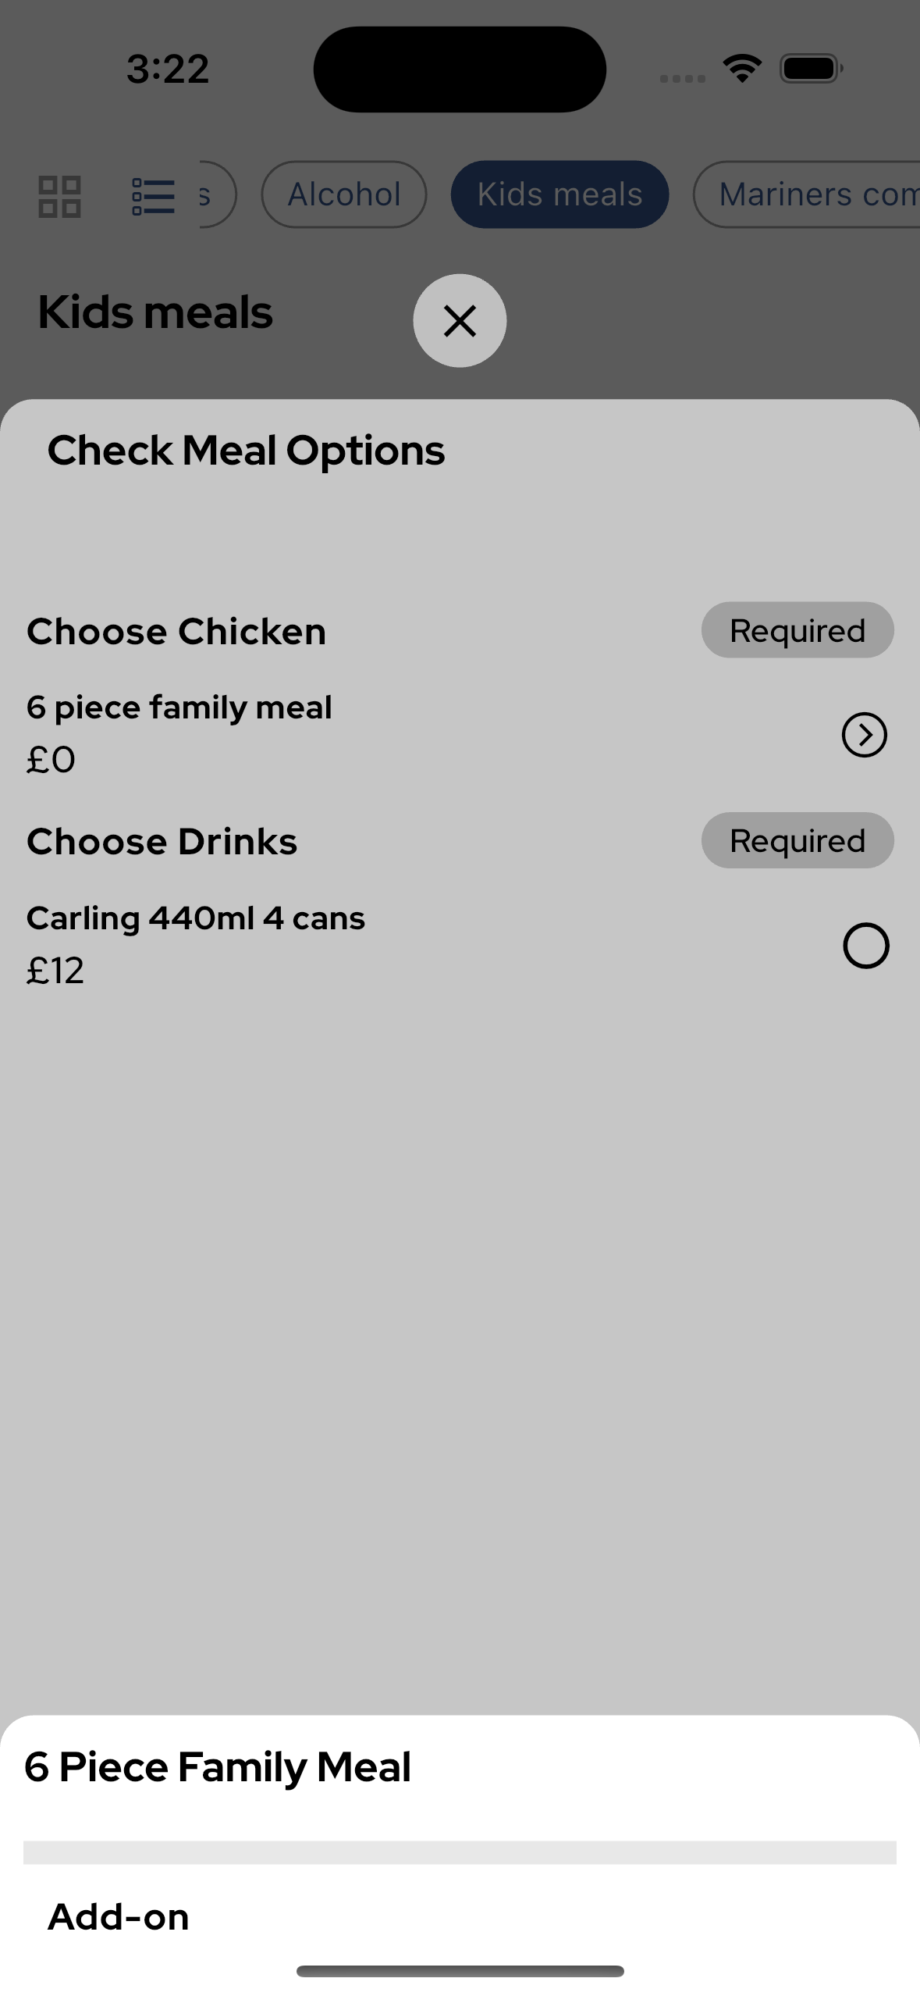Tap Required badge beside Choose Drinks

coord(797,841)
